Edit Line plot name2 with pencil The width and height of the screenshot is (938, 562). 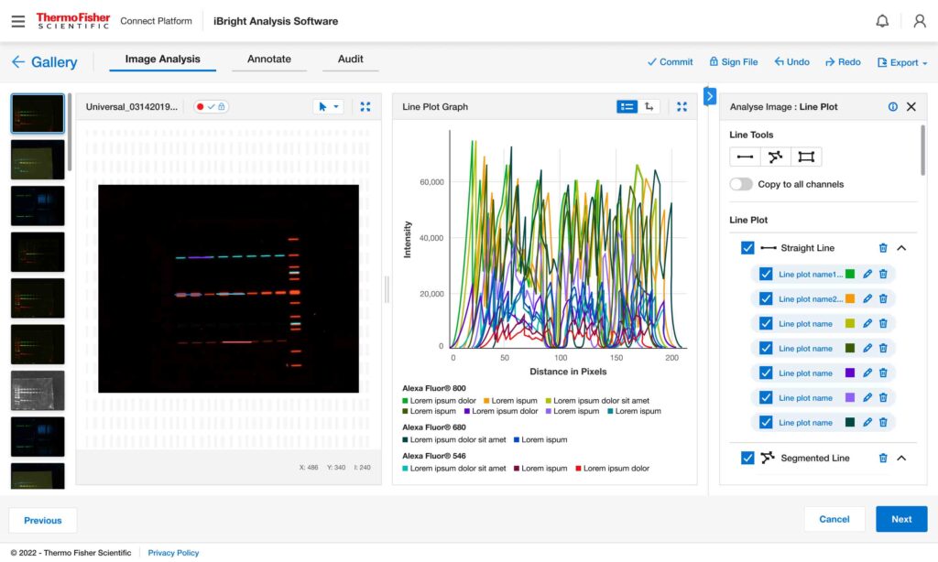867,298
